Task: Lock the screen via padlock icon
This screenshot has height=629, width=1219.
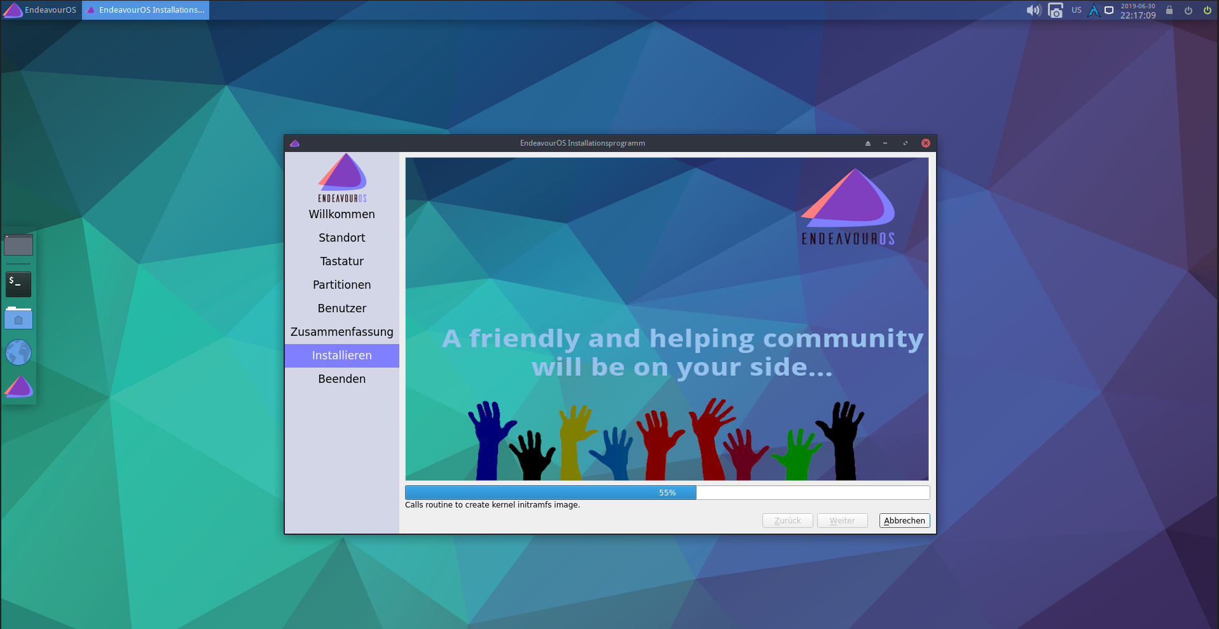Action: tap(1169, 10)
